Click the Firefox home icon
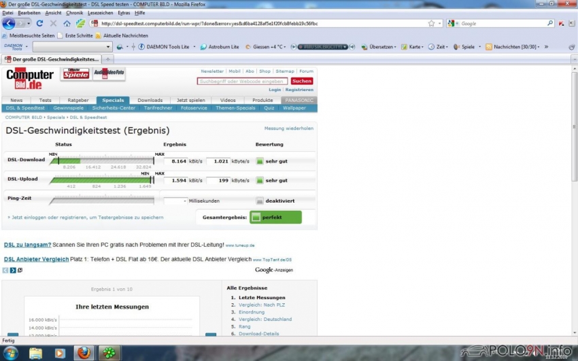This screenshot has width=578, height=361. 67,23
